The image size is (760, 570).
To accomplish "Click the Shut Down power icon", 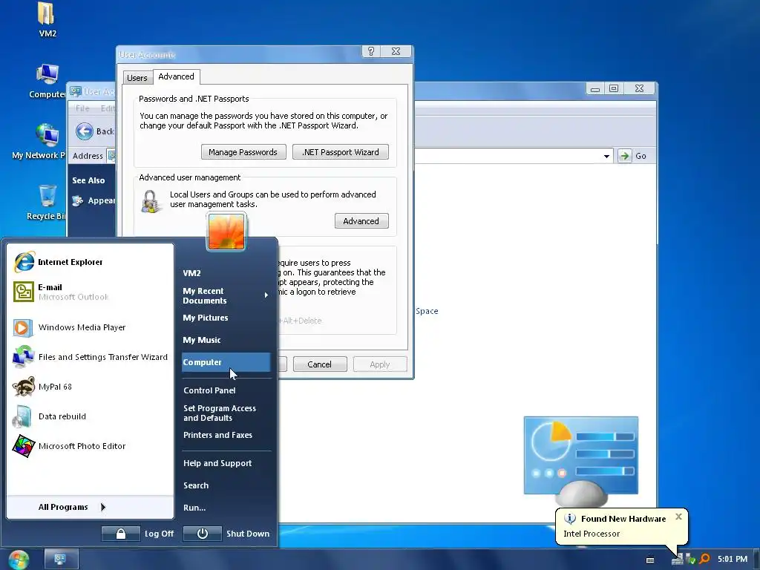I will [203, 534].
